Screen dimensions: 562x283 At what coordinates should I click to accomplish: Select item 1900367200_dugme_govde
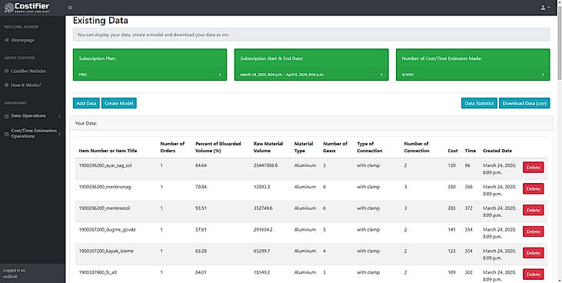pyautogui.click(x=107, y=230)
